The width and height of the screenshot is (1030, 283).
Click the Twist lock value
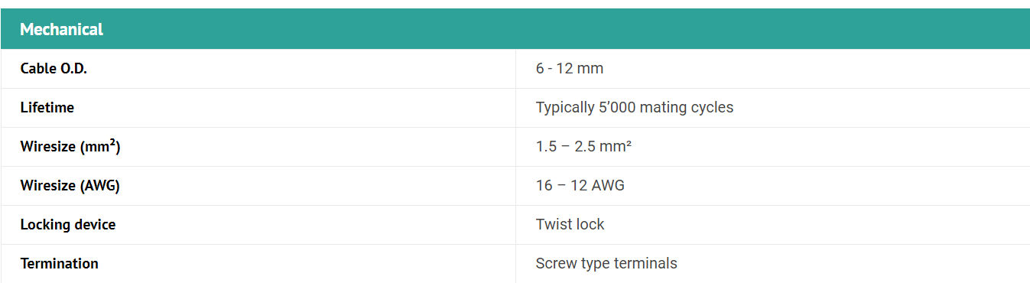(x=570, y=225)
